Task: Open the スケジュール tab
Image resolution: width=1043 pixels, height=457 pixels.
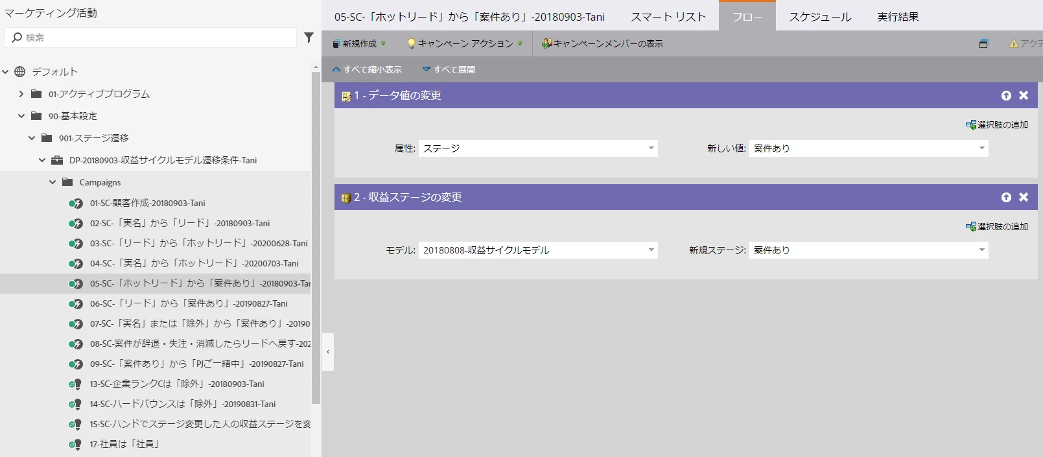Action: click(820, 17)
